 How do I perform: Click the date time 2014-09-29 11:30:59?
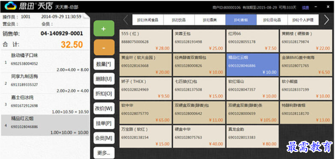[x=61, y=17]
